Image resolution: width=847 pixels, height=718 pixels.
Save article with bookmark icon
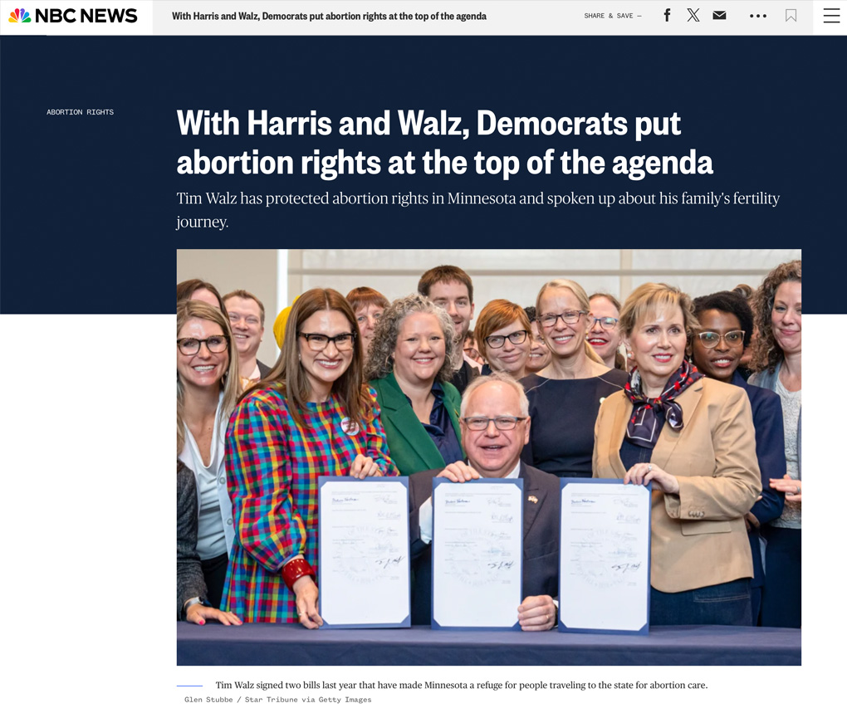(791, 16)
